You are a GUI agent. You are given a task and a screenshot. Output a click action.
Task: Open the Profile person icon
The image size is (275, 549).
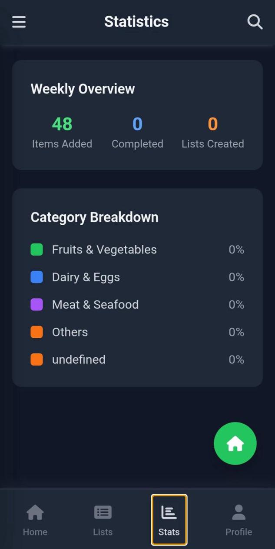point(239,512)
